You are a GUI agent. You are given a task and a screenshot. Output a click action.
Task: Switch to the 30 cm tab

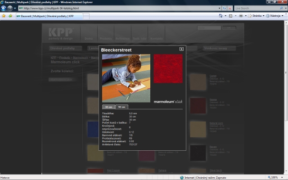tap(108, 107)
